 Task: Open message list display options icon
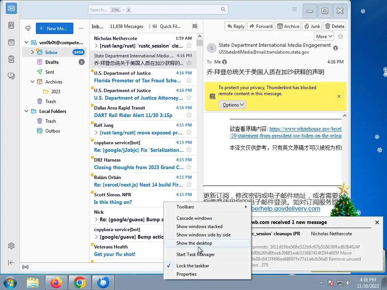point(195,26)
